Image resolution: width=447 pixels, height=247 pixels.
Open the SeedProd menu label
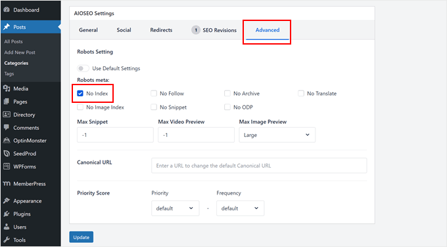point(25,153)
